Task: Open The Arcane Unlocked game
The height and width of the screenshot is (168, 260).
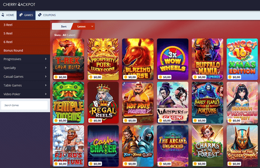Action: [173, 146]
